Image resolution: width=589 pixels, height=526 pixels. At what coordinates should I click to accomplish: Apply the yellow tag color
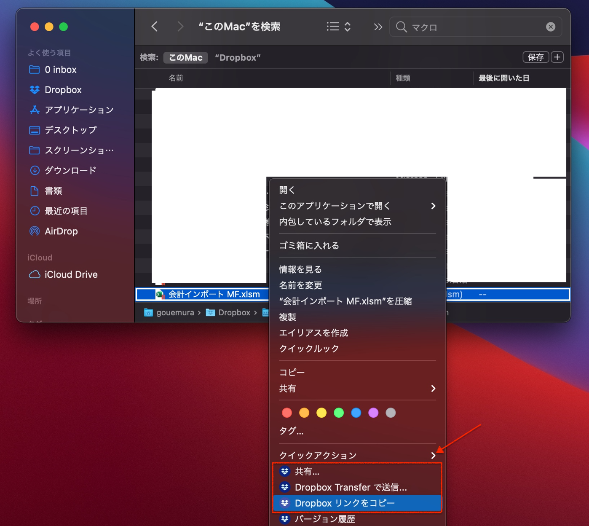tap(321, 413)
